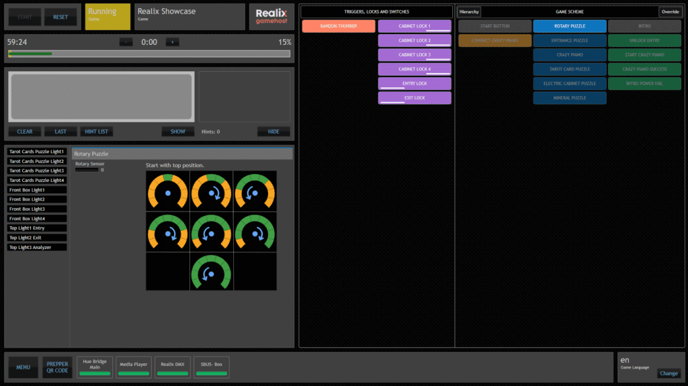This screenshot has height=386, width=688.
Task: Open the Hint List
Action: [97, 132]
